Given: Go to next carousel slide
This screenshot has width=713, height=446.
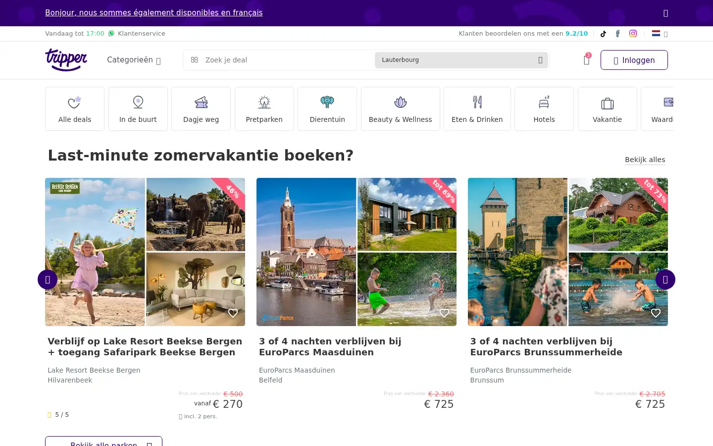Looking at the screenshot, I should [x=665, y=279].
